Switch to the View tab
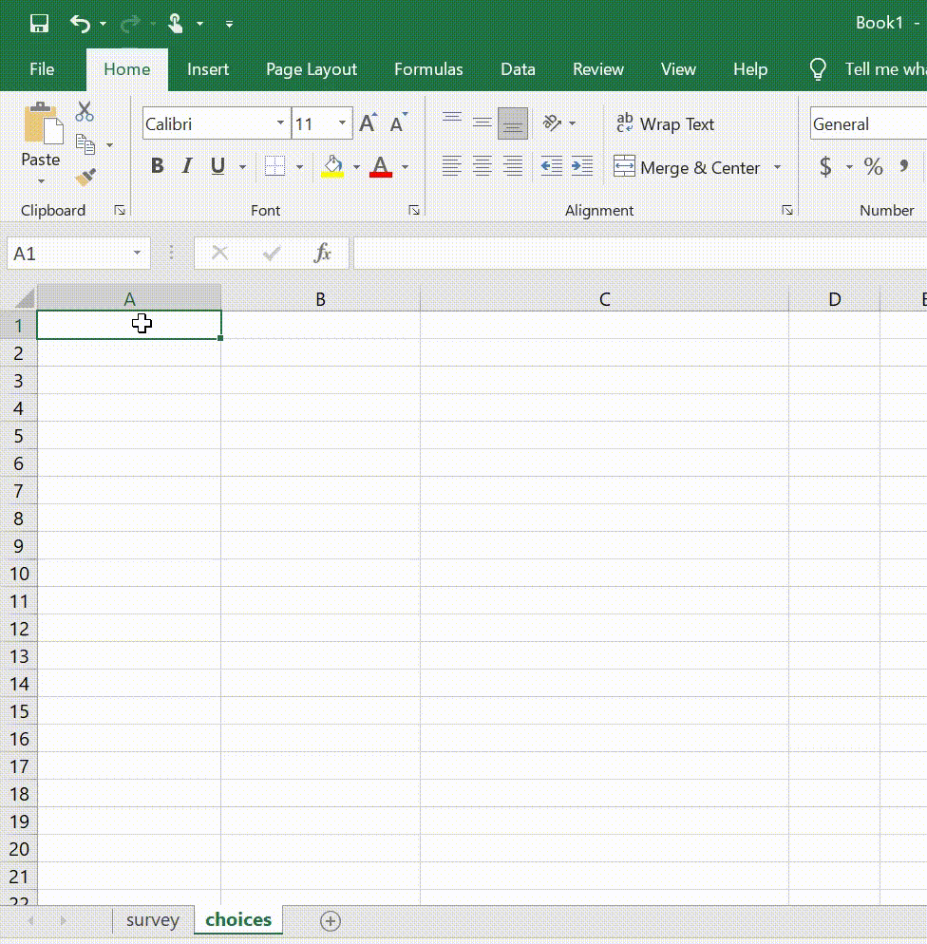 pyautogui.click(x=678, y=69)
